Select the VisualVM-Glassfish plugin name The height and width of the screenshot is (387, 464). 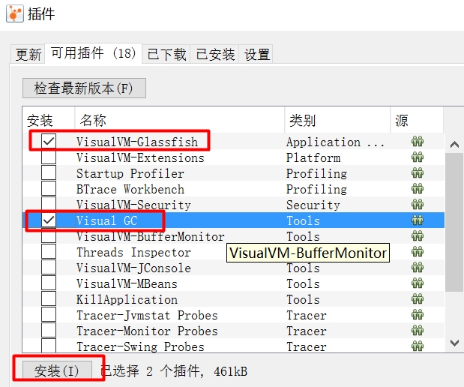137,142
